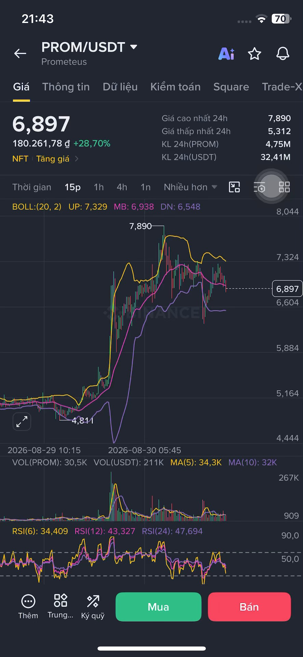The height and width of the screenshot is (657, 303).
Task: Open the Kiểm toán tab
Action: click(x=175, y=87)
